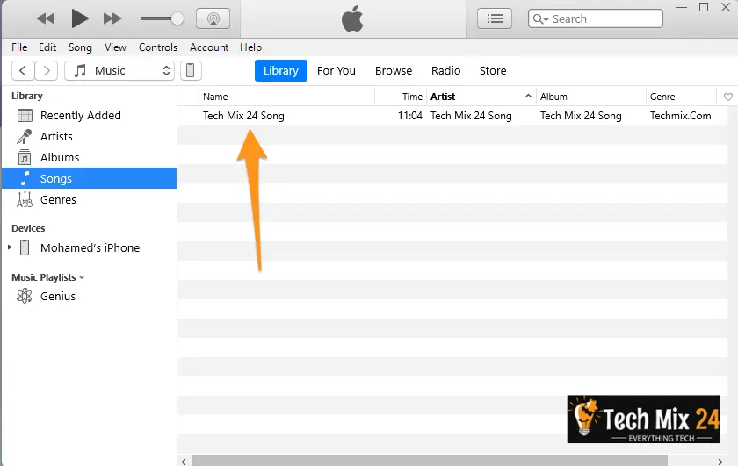Screen dimensions: 738x466
Task: Select Songs in the sidebar
Action: pos(90,178)
